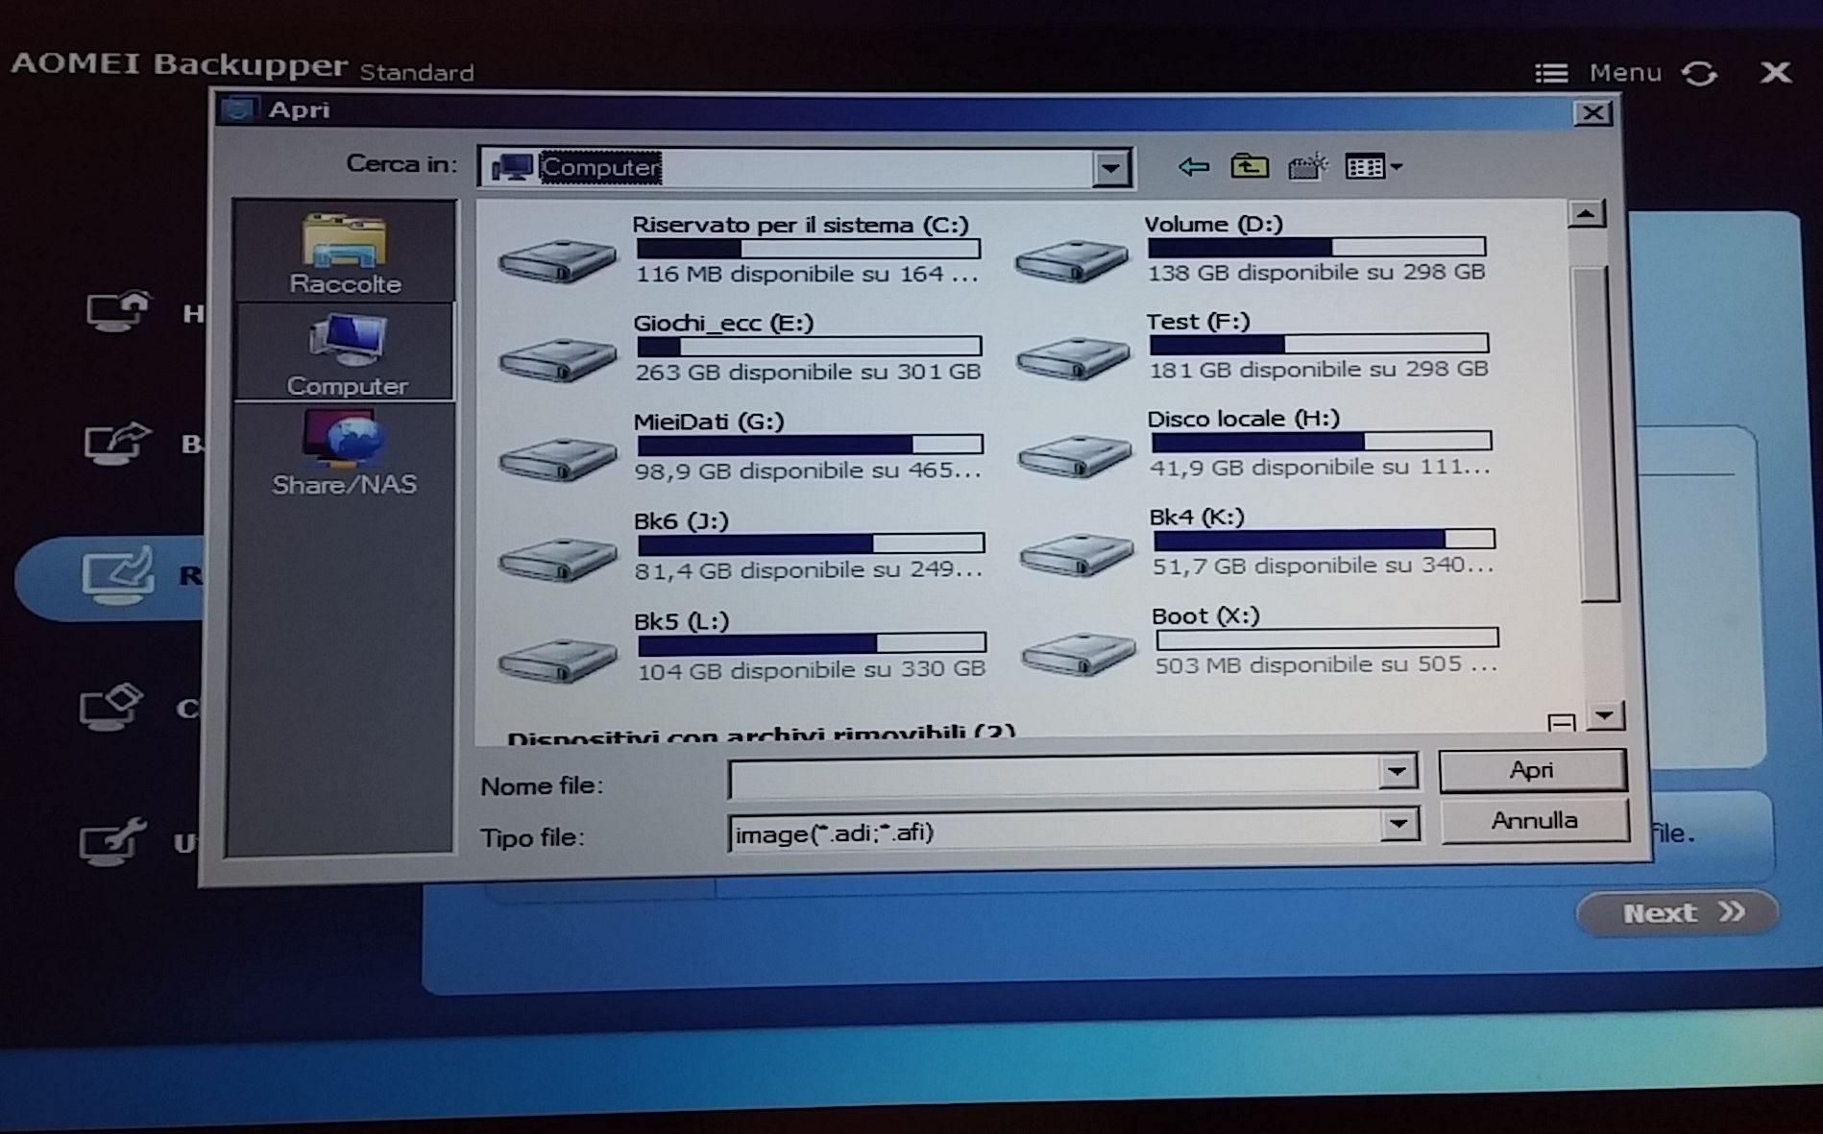Image resolution: width=1823 pixels, height=1134 pixels.
Task: Click the AOMEI refresh icon
Action: [x=1699, y=74]
